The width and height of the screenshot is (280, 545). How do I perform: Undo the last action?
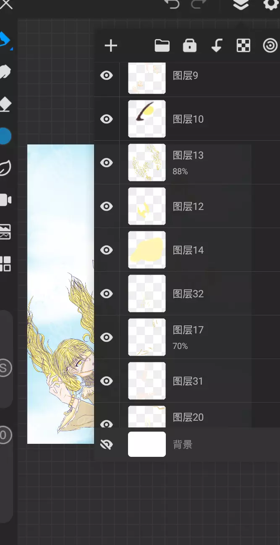171,4
